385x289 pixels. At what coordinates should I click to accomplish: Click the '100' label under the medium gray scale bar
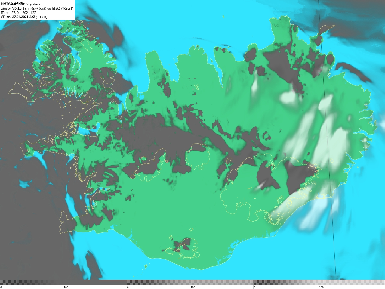193,287
